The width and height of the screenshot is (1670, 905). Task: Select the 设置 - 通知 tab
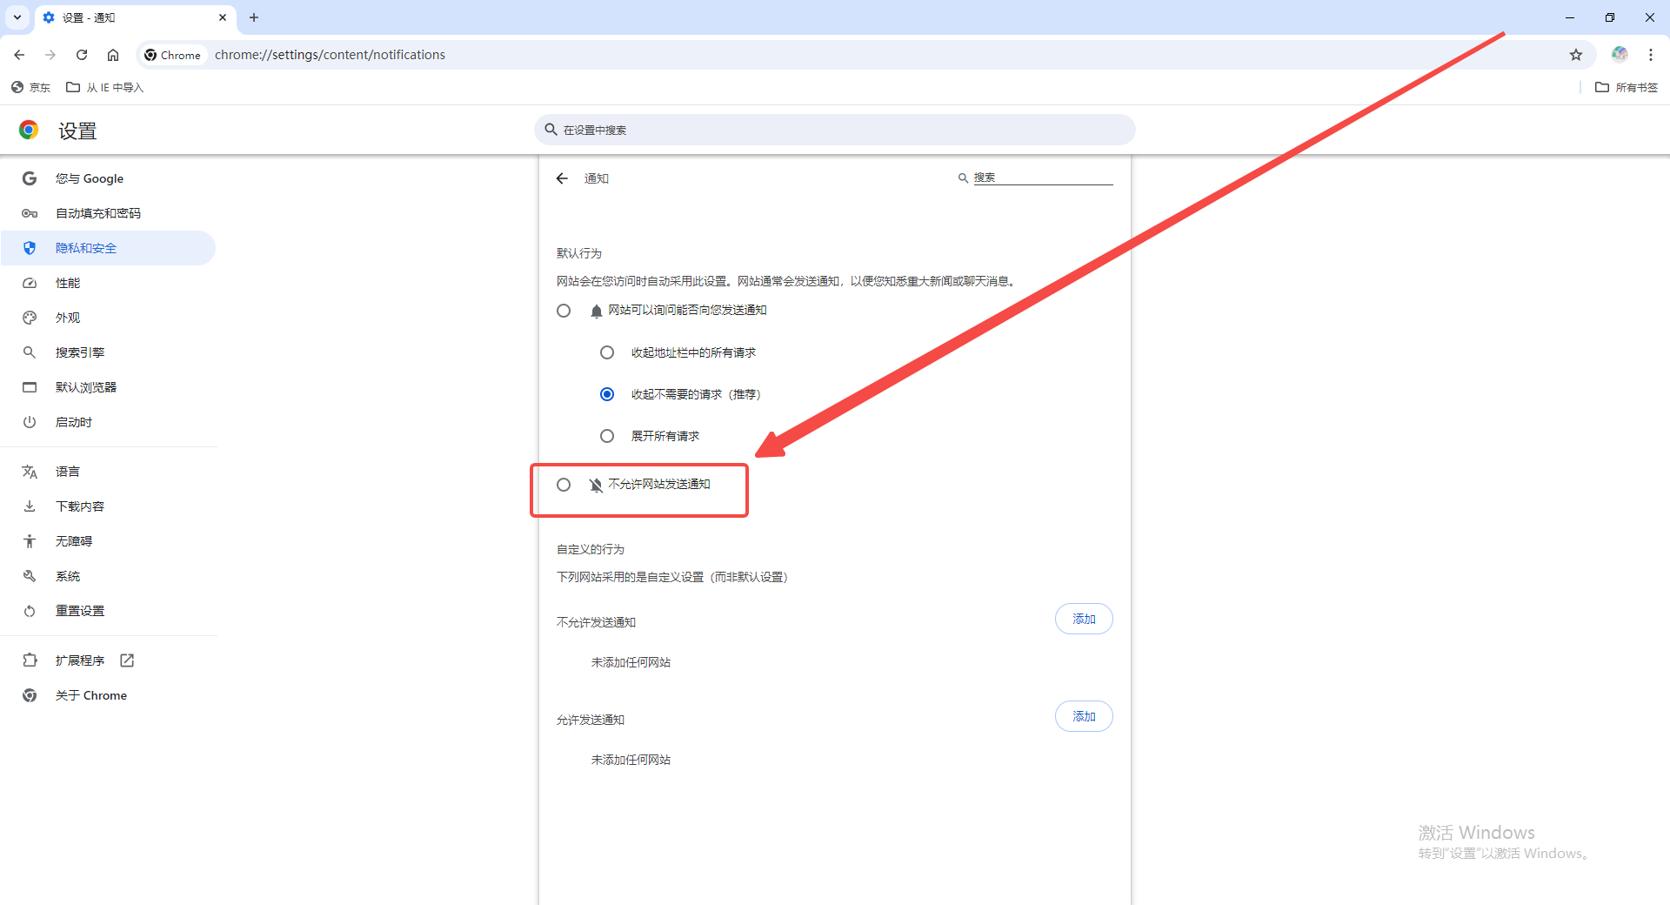(x=135, y=17)
